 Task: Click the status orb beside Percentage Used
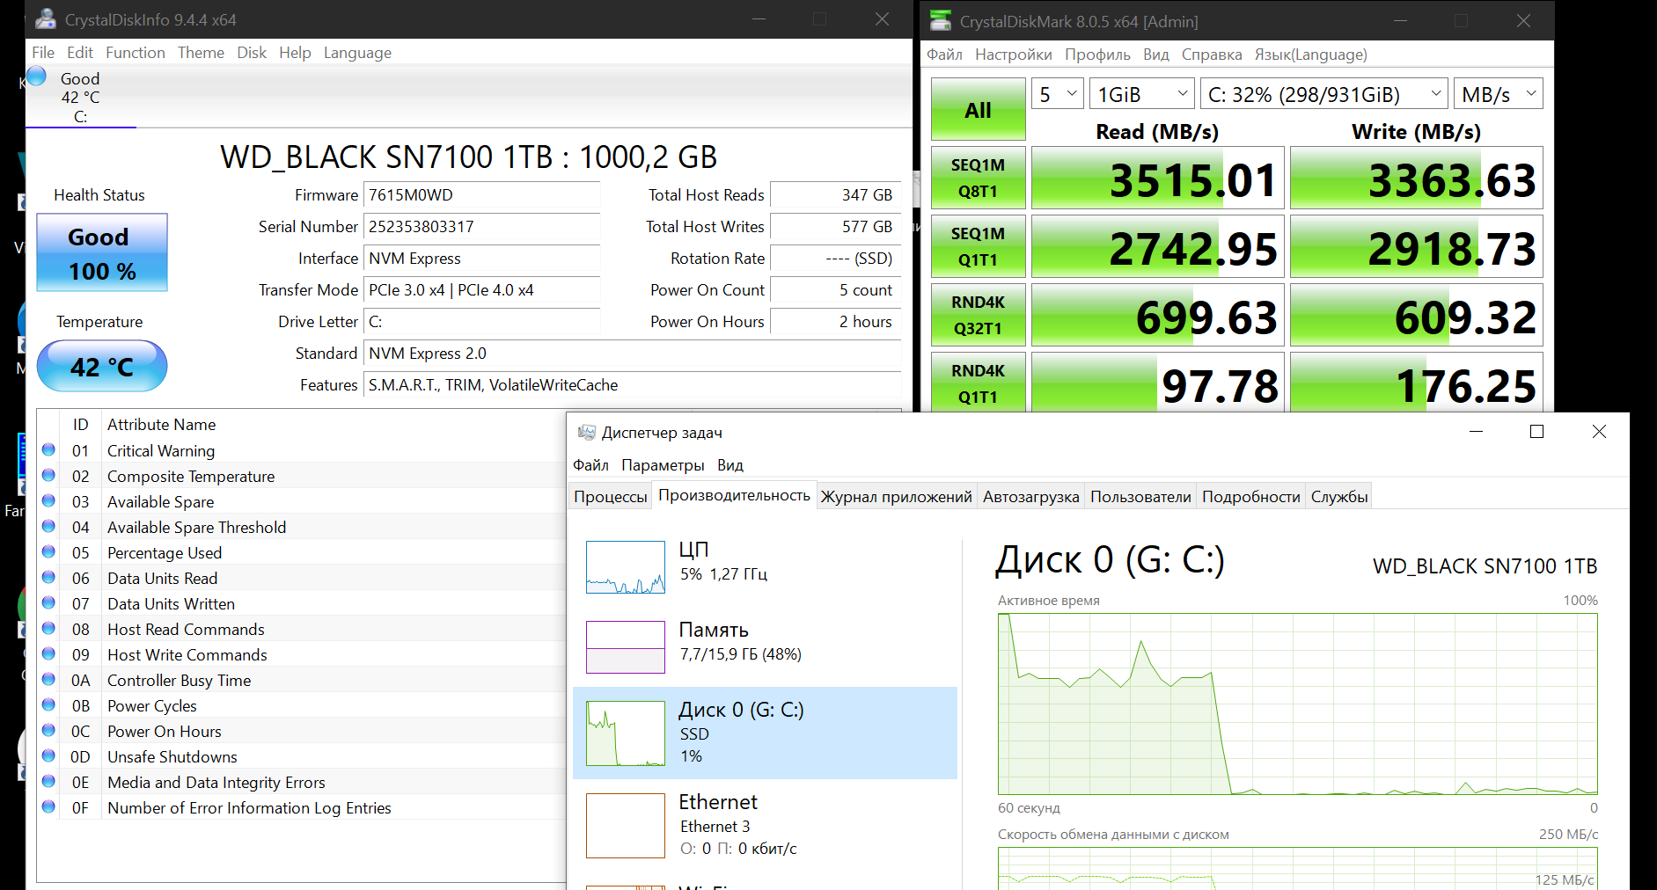[x=48, y=552]
